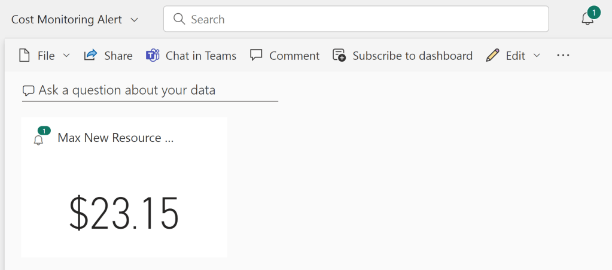Viewport: 612px width, 270px height.
Task: Expand the Cost Monitoring Alert title chevron
Action: 135,20
